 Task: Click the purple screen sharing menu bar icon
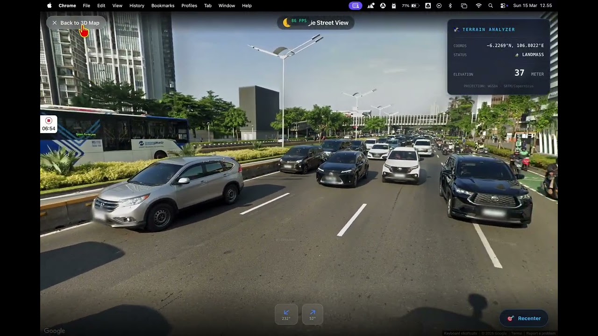355,6
